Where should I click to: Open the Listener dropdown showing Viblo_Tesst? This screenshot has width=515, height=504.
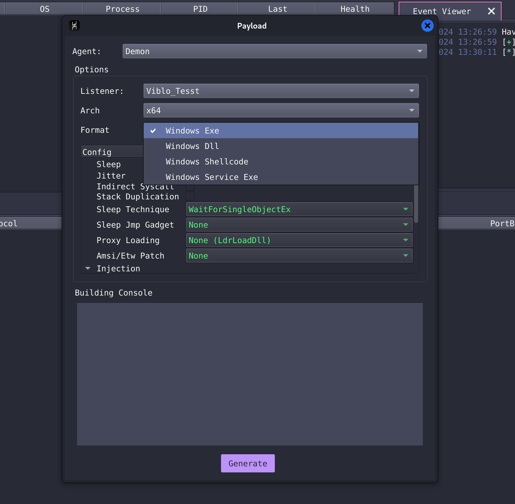pyautogui.click(x=281, y=91)
